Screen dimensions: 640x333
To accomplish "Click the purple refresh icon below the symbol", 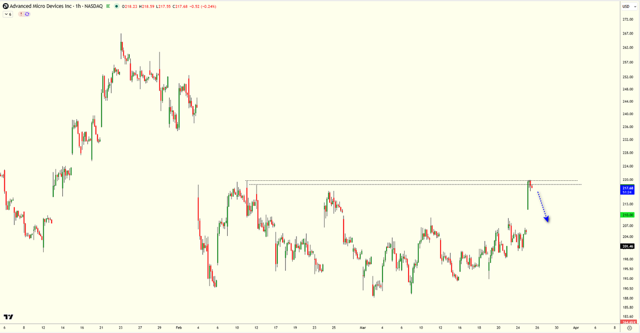I will point(27,14).
